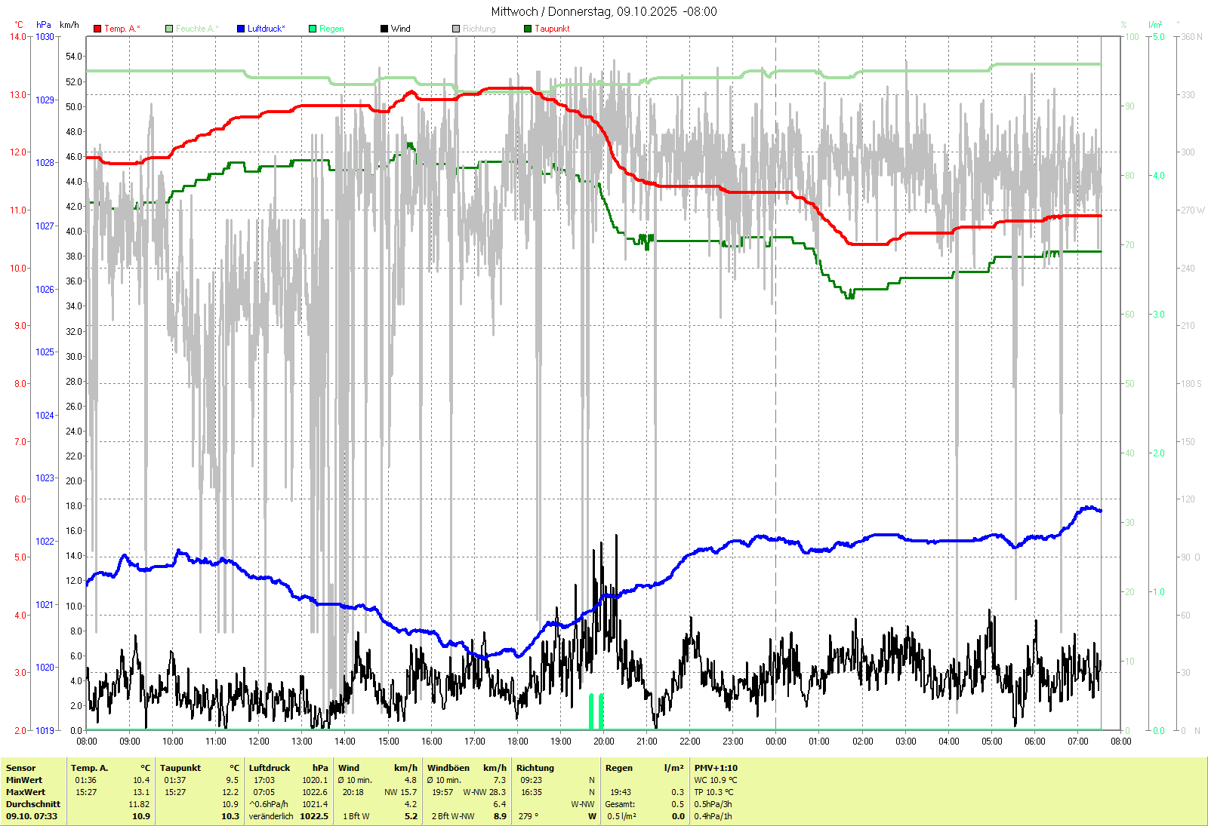
Task: Click the chart title with date 09.10.2025
Action: tap(604, 11)
